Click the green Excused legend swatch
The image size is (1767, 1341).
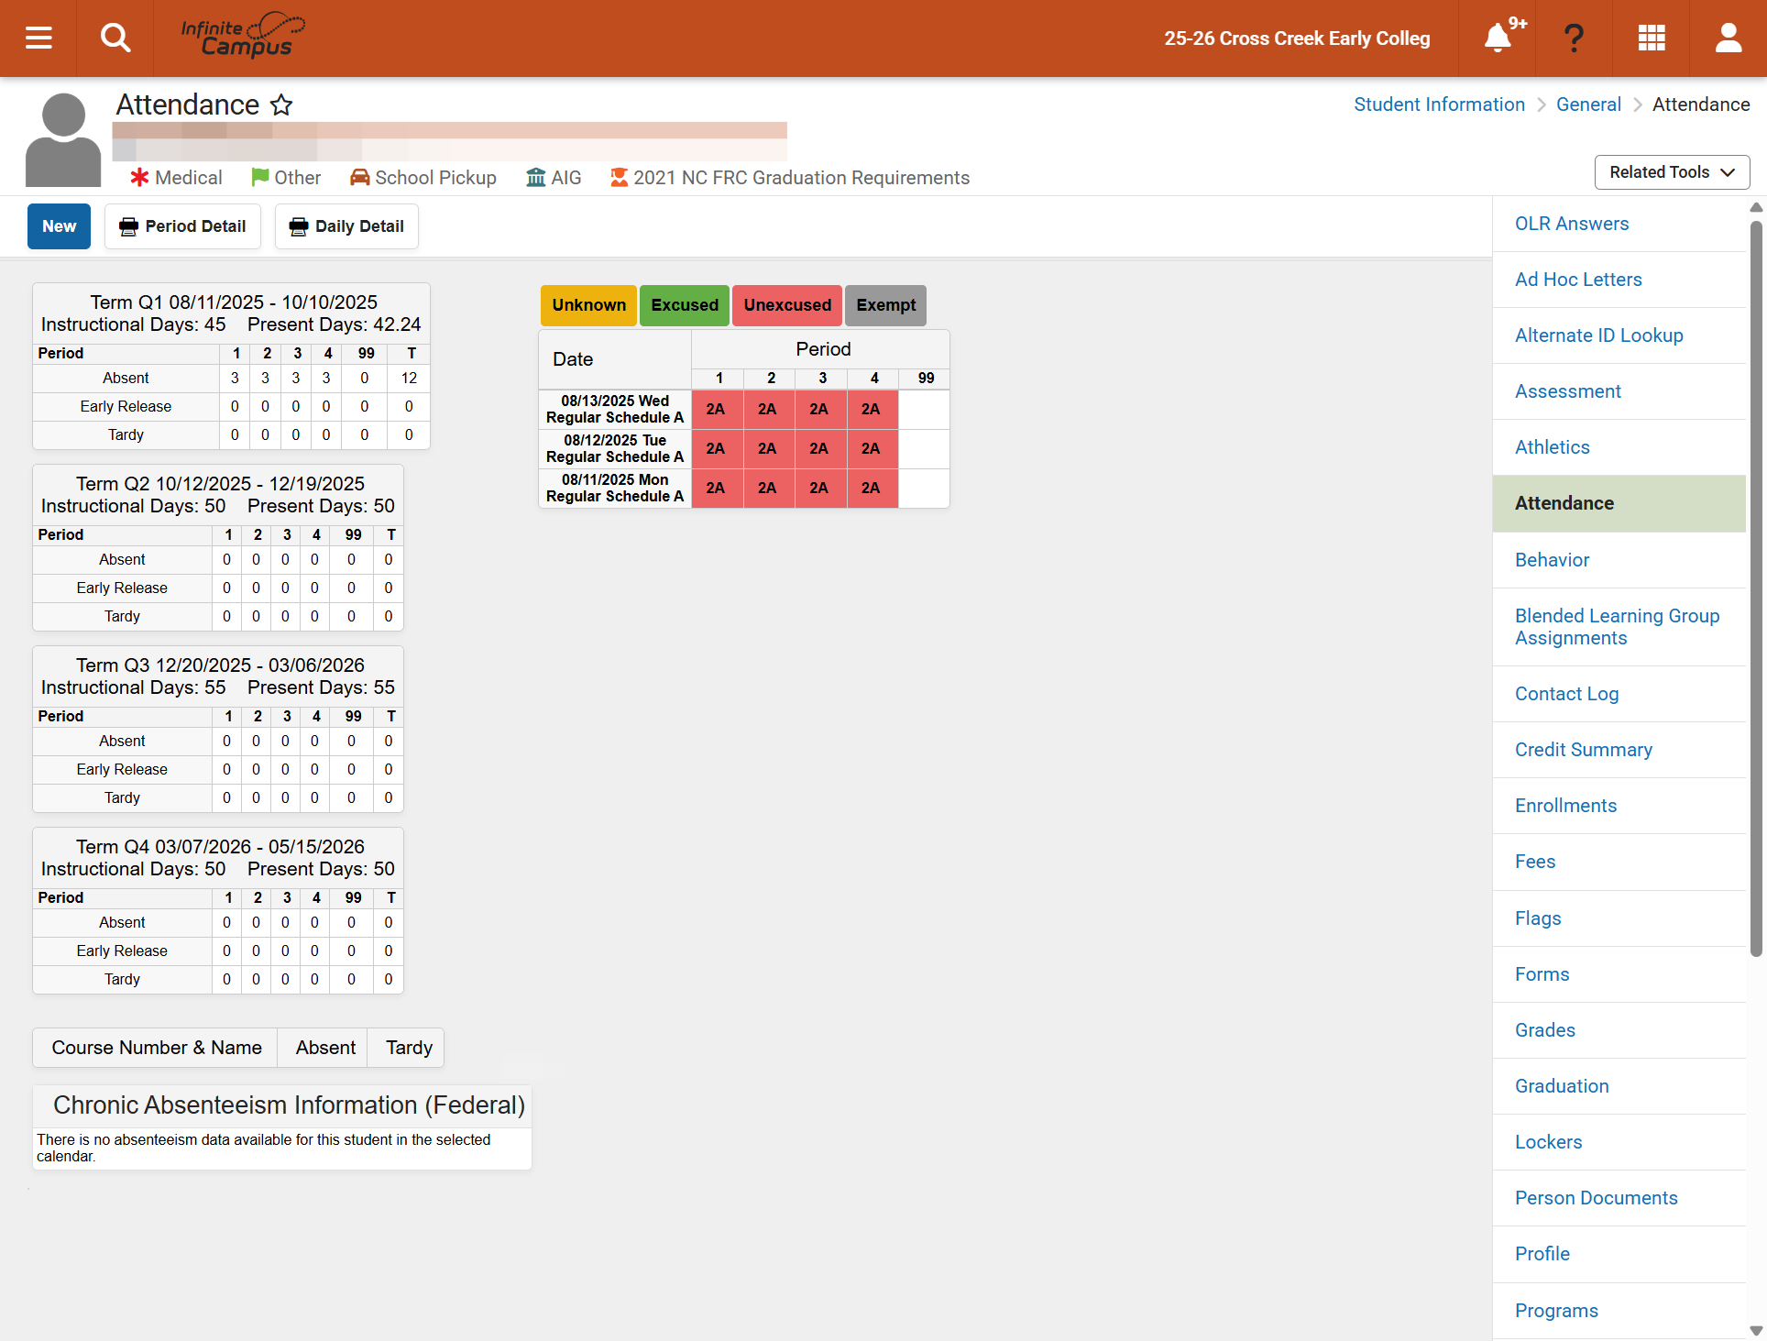685,305
